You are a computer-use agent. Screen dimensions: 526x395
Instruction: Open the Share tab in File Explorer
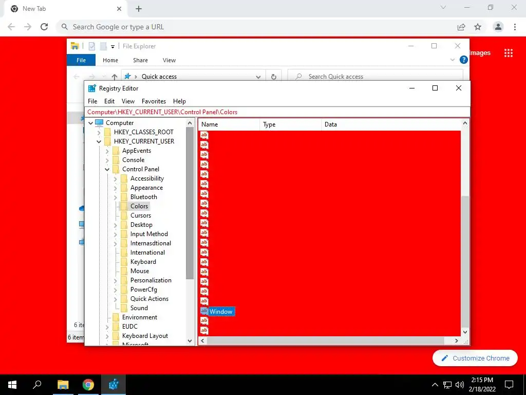140,60
